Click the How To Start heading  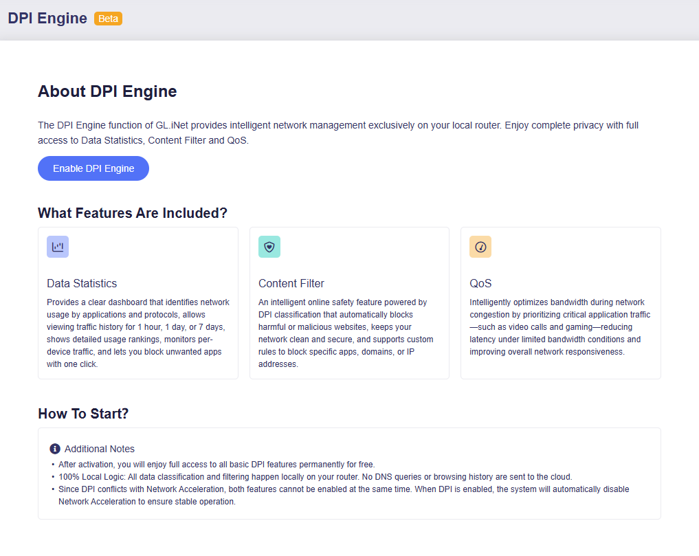(x=83, y=413)
